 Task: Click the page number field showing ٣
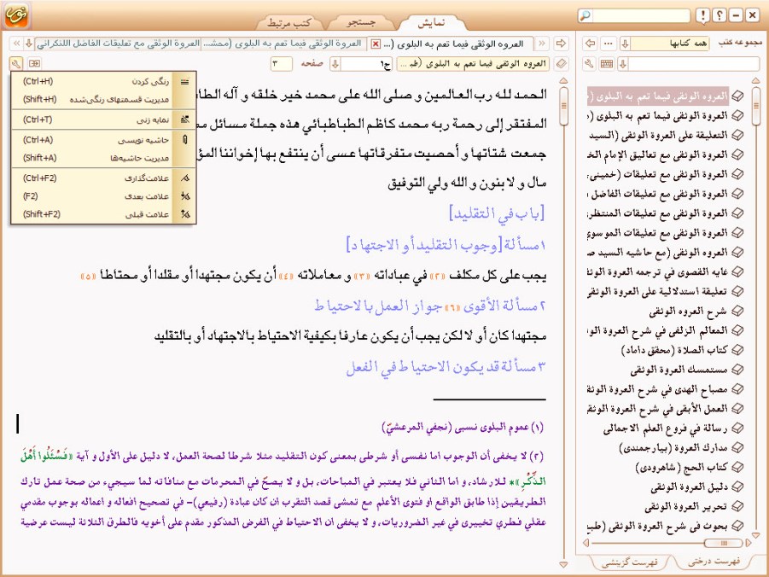pyautogui.click(x=282, y=64)
